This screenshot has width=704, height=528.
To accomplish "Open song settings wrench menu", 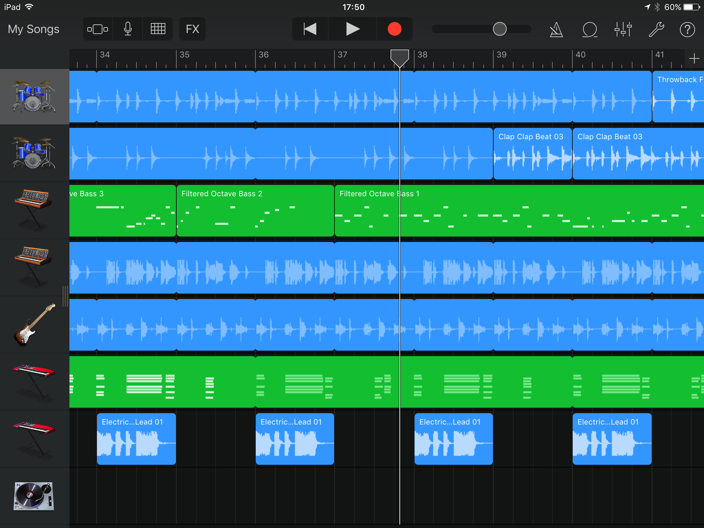I will (656, 30).
